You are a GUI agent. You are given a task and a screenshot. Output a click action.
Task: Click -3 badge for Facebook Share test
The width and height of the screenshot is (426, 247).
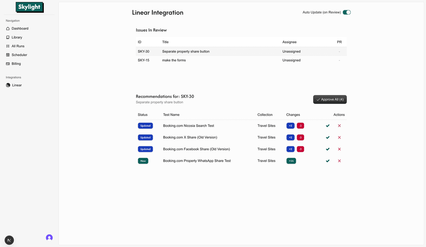pyautogui.click(x=300, y=149)
